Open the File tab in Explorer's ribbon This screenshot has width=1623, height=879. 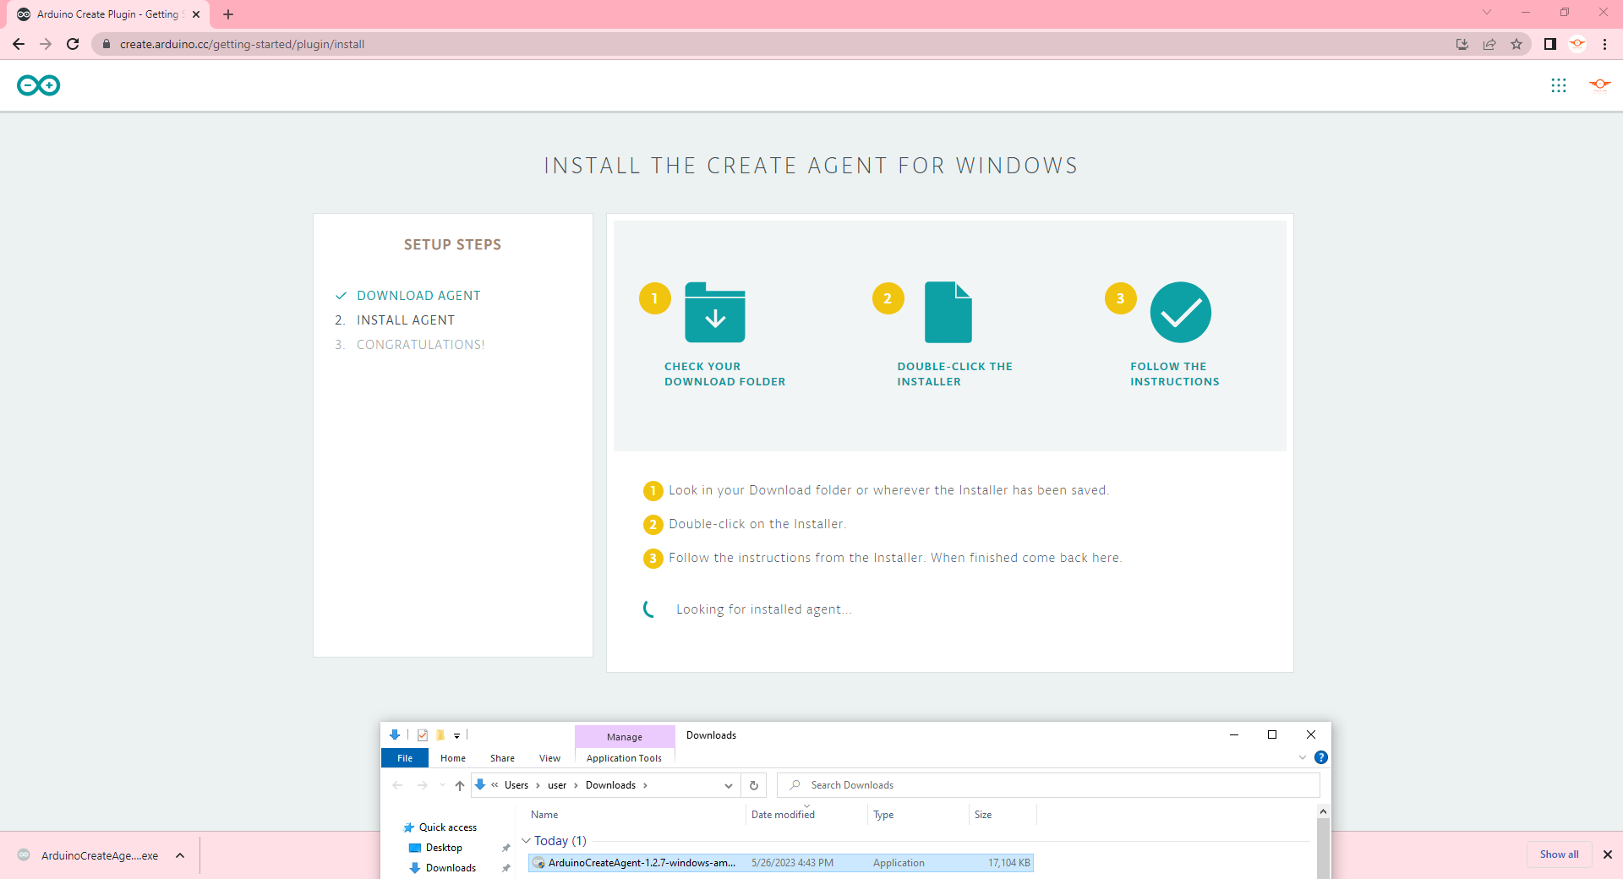pyautogui.click(x=405, y=758)
